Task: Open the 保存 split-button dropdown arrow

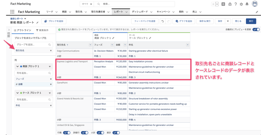Action: click(x=228, y=21)
